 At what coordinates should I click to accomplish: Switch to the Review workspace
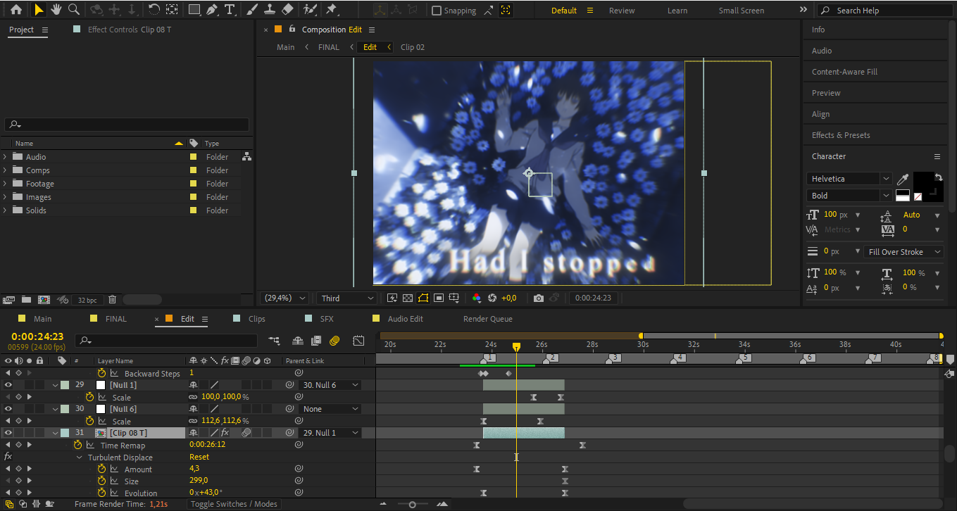621,11
